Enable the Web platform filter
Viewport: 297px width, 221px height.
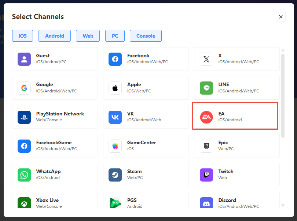[88, 36]
